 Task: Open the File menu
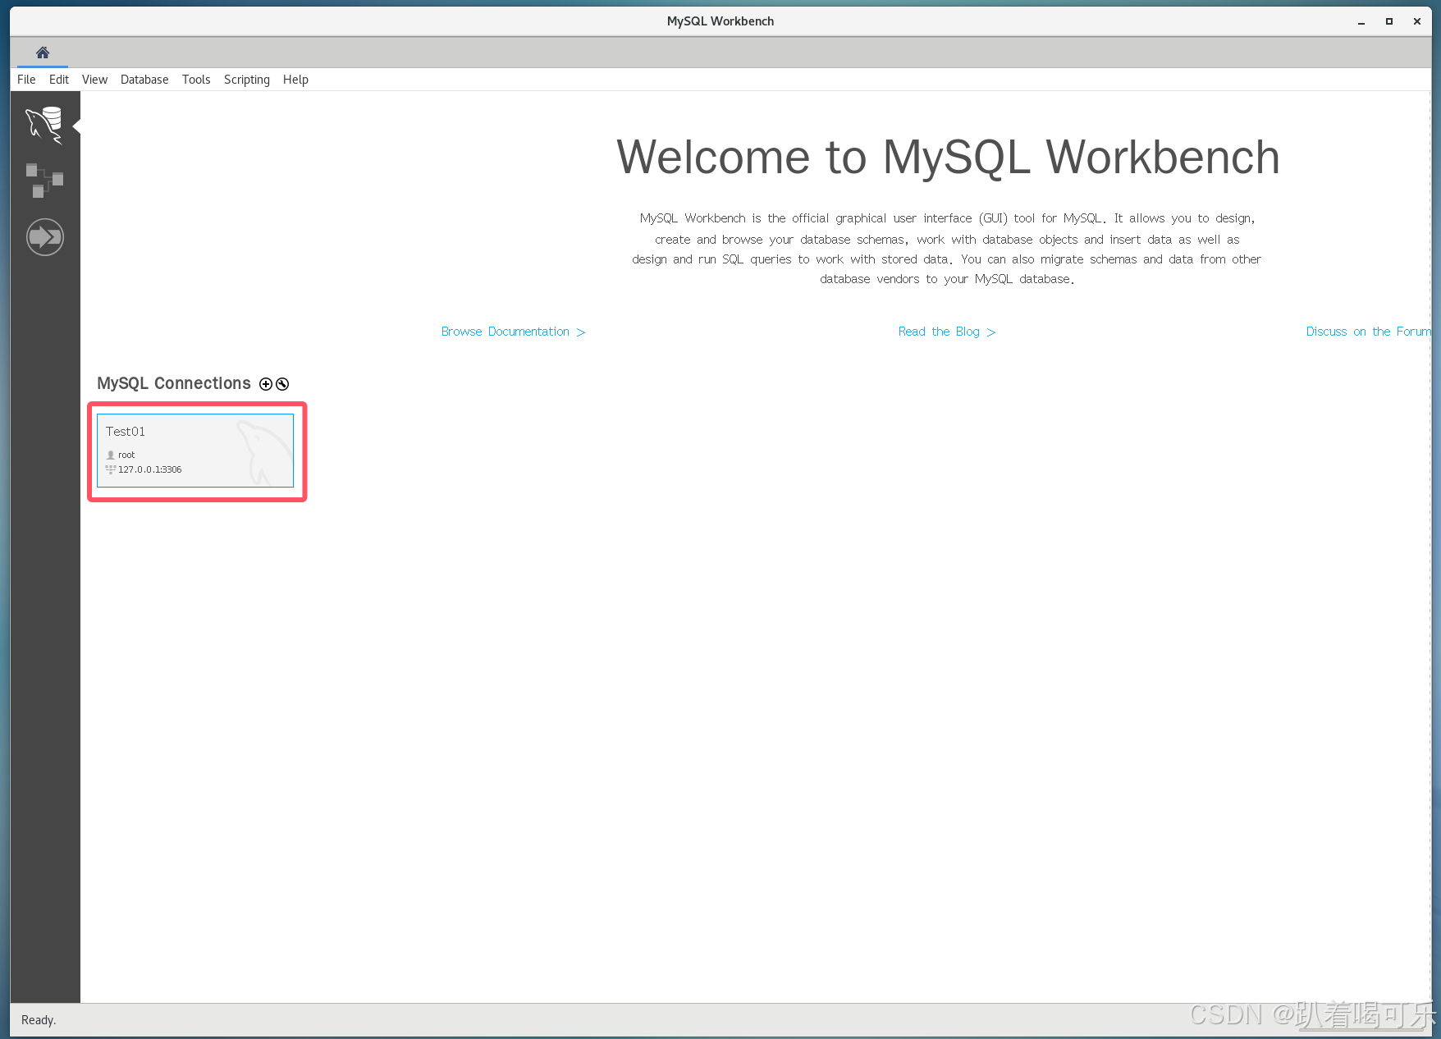pyautogui.click(x=26, y=80)
